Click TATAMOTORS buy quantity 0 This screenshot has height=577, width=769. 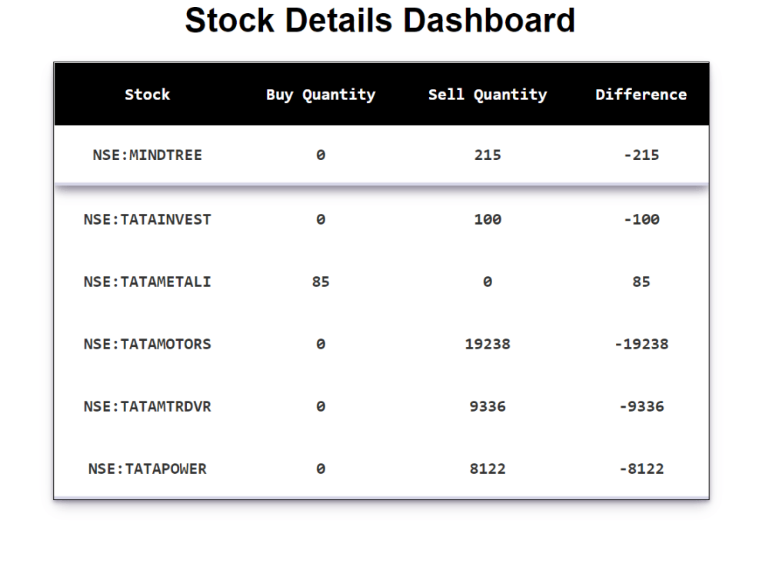[x=321, y=344]
